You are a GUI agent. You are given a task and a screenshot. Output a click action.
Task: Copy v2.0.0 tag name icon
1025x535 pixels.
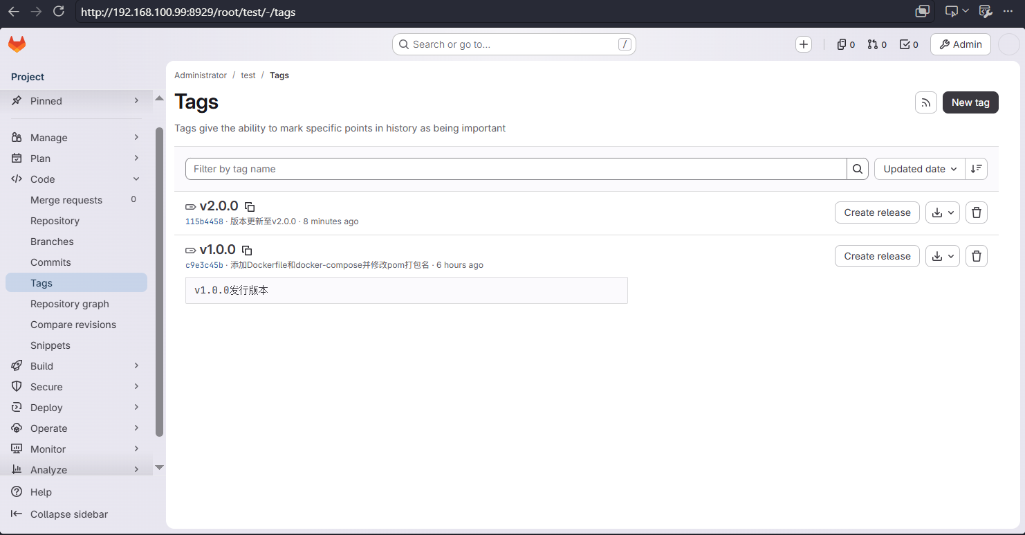pyautogui.click(x=250, y=207)
